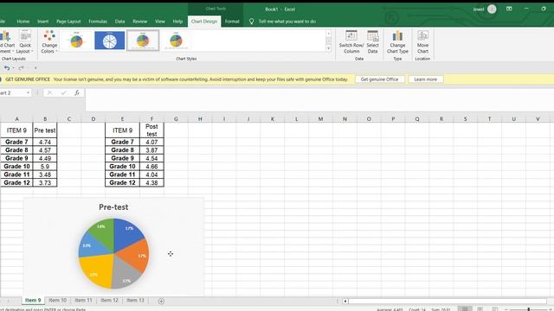Click the formula bar Enter checkmark icon
Screen dimensions: 554x311
[x=63, y=92]
